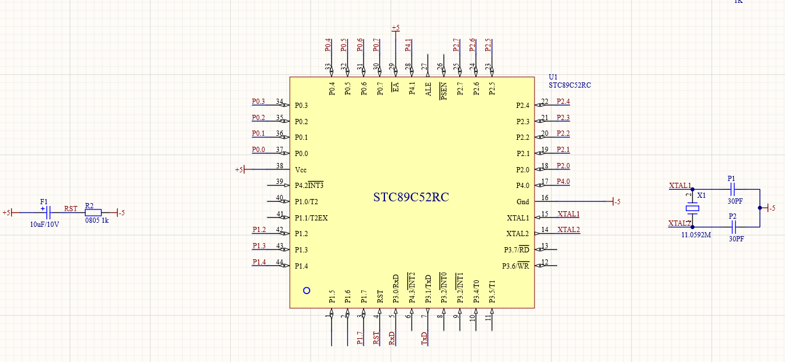Click the P3.0/RxD pin name
Viewport: 785px width, 362px height.
tap(396, 288)
